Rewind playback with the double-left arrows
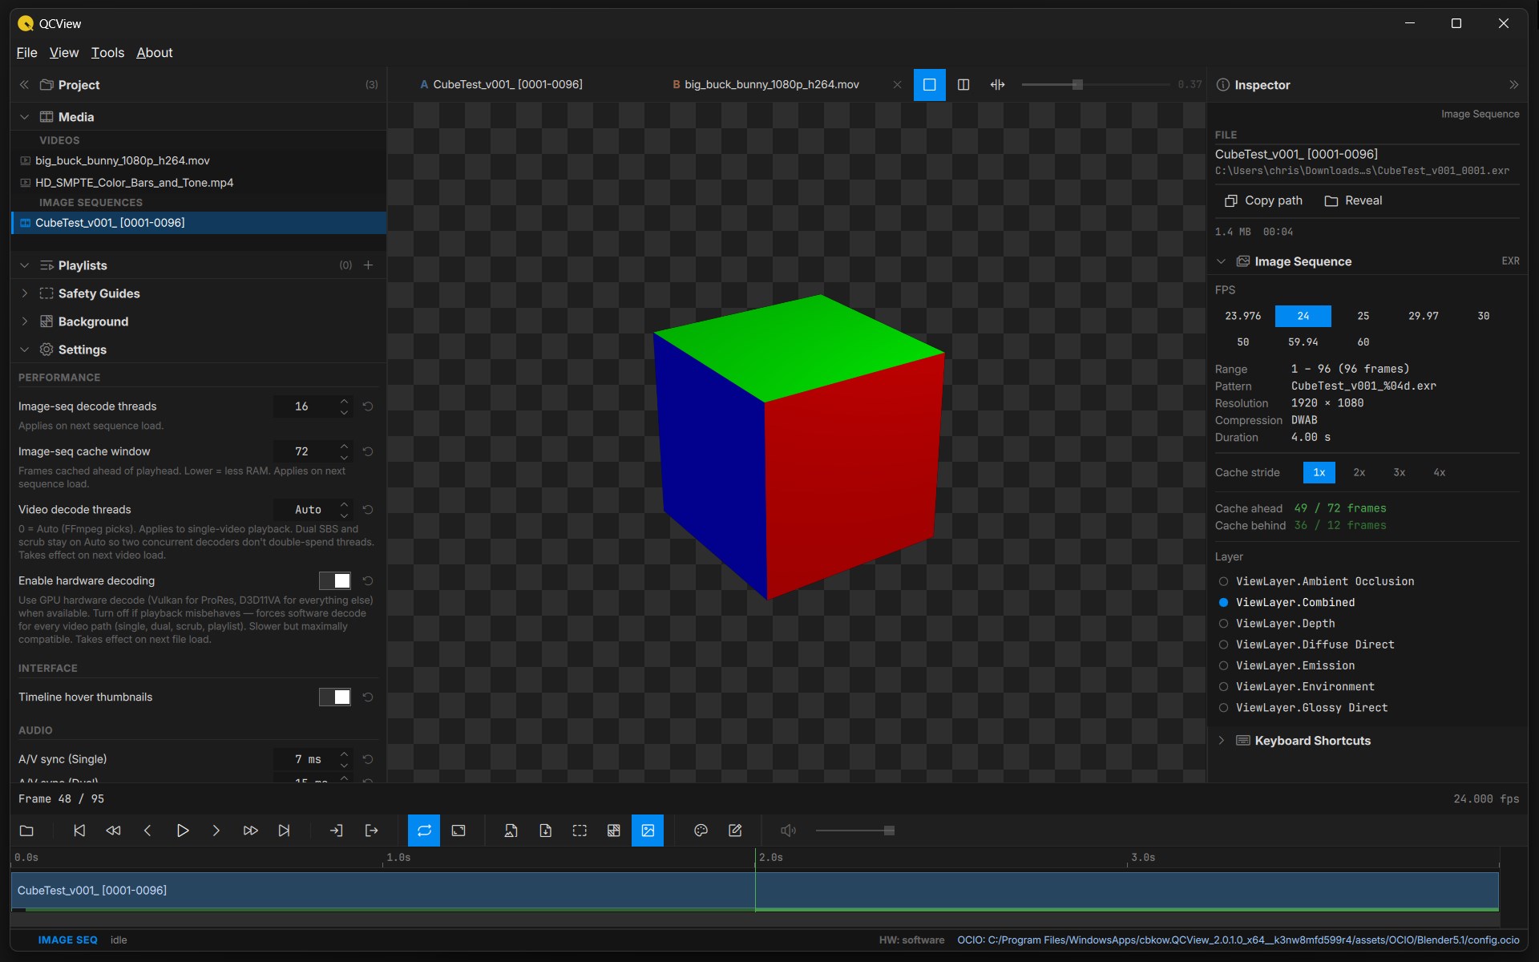This screenshot has width=1539, height=962. point(113,831)
